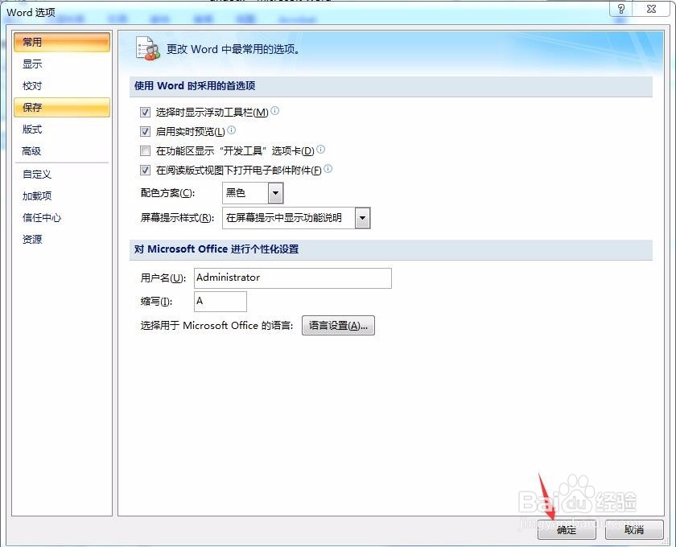Toggle 选择时显示浮动工具栏 checkbox
The width and height of the screenshot is (676, 547).
[x=146, y=113]
